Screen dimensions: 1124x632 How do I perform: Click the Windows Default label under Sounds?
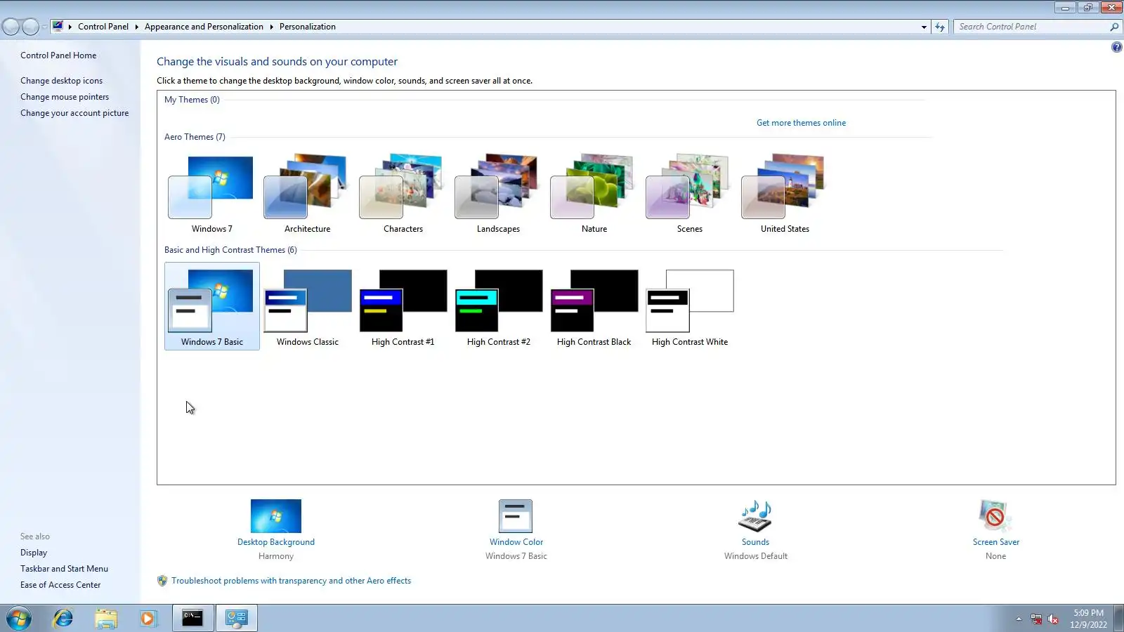pos(756,556)
